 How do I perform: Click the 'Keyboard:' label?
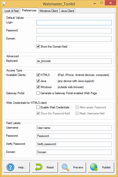tap(12, 61)
